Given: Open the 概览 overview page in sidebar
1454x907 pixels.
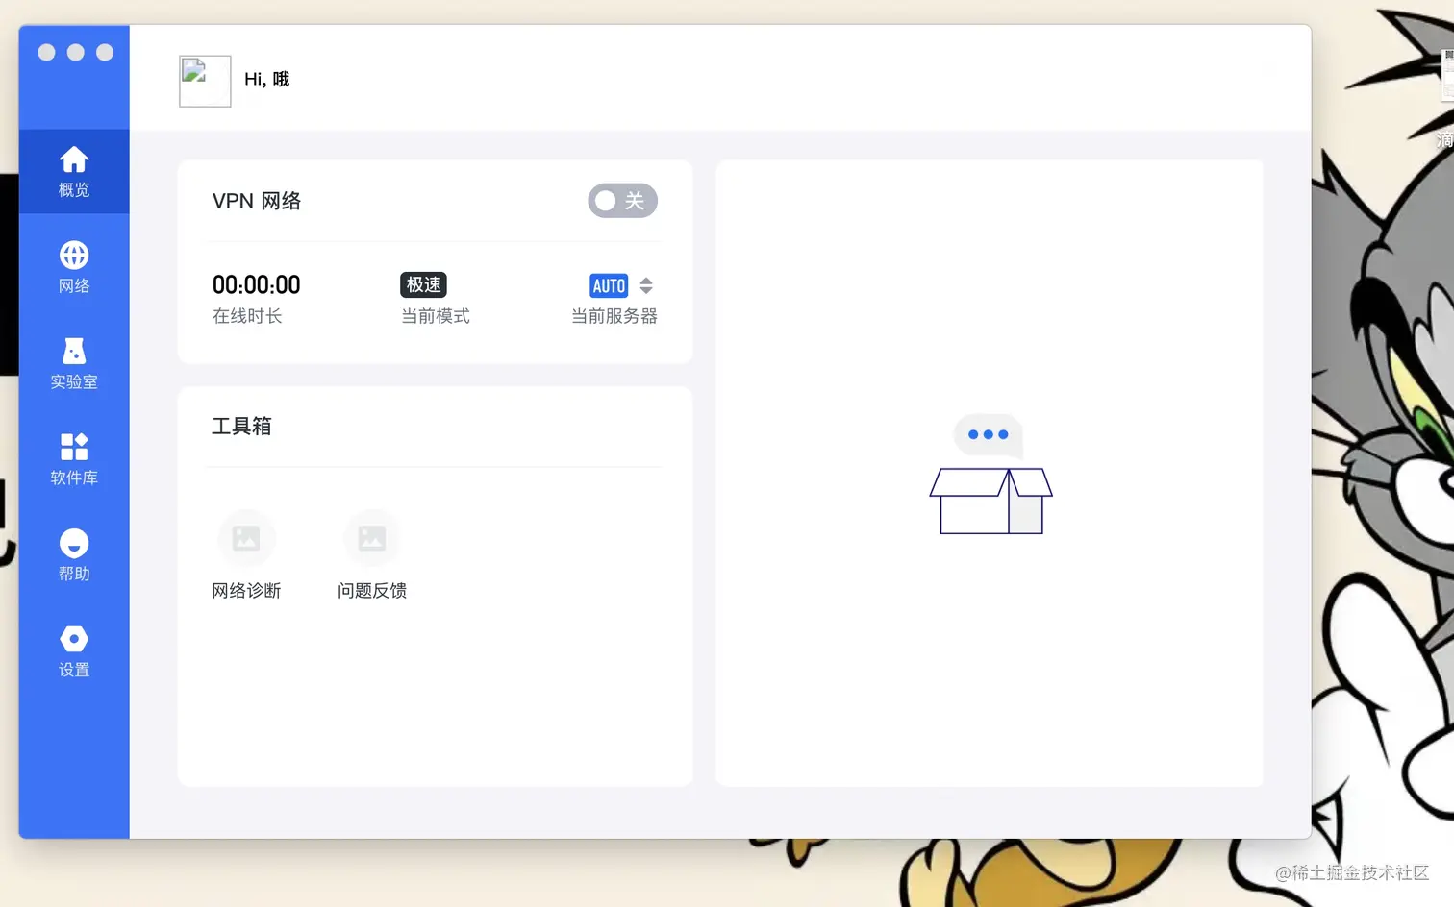Looking at the screenshot, I should click(73, 171).
